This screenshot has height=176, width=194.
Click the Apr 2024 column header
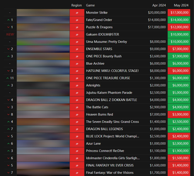pos(159,5)
